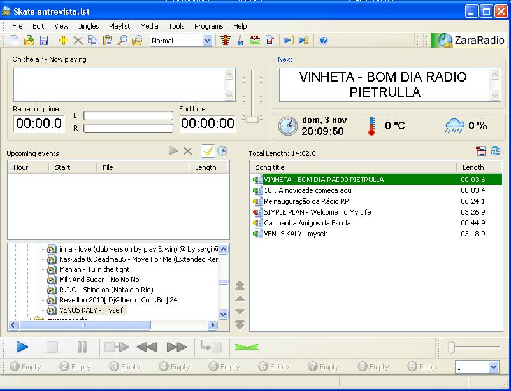Click the Save playlist toolbar icon

(43, 41)
